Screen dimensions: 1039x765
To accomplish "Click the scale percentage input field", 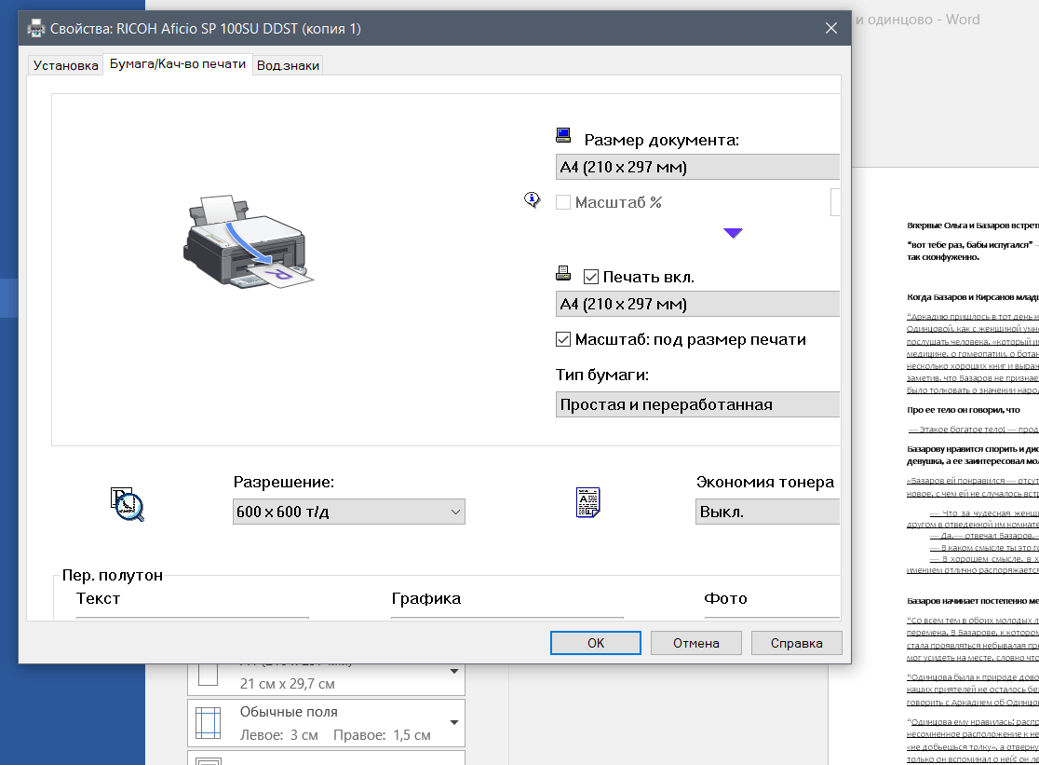I will point(835,202).
